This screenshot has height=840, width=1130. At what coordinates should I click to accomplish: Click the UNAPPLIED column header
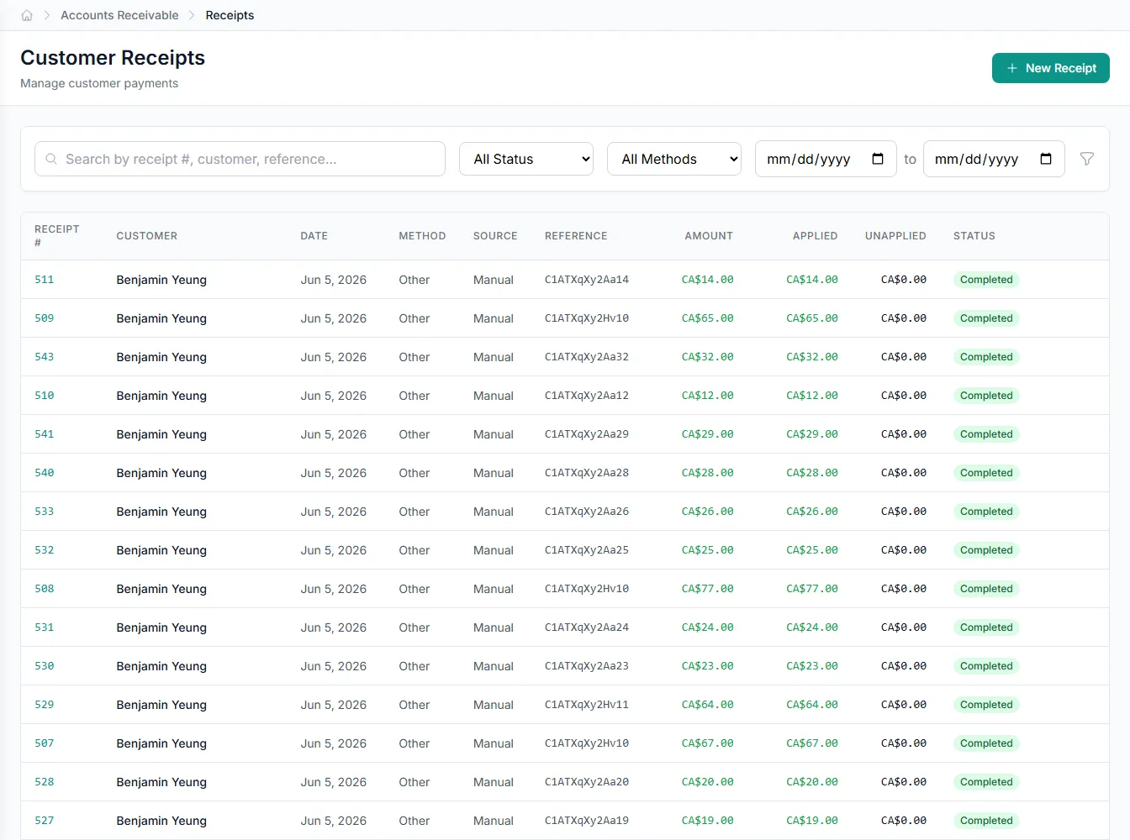click(895, 236)
